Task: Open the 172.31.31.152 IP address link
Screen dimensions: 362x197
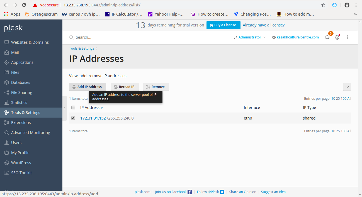Action: click(x=93, y=118)
